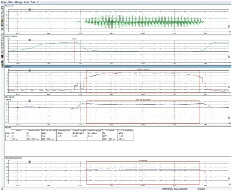Click the Intensité moyenne column header in results table
Viewport: 237px width, 193px height.
34,130
